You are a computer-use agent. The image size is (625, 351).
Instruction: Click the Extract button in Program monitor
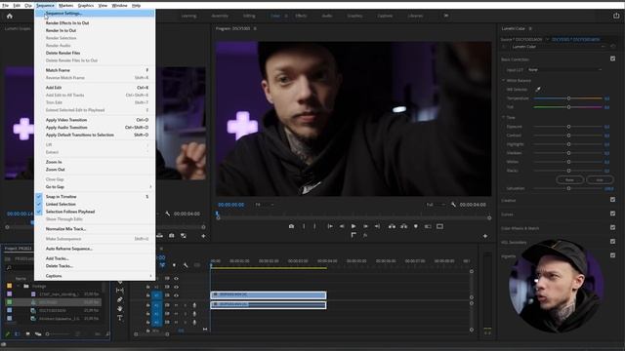[x=403, y=226]
